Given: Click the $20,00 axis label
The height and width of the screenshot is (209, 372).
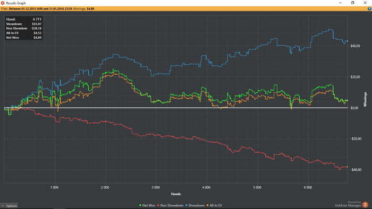Looking at the screenshot, I should 355,77.
